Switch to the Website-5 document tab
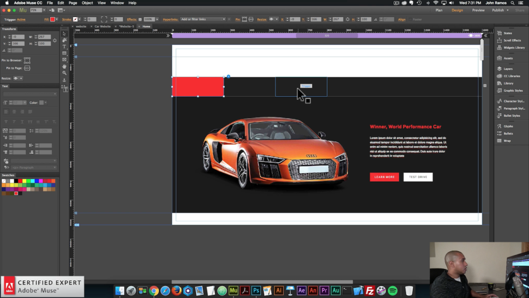529x298 pixels. pos(126,26)
